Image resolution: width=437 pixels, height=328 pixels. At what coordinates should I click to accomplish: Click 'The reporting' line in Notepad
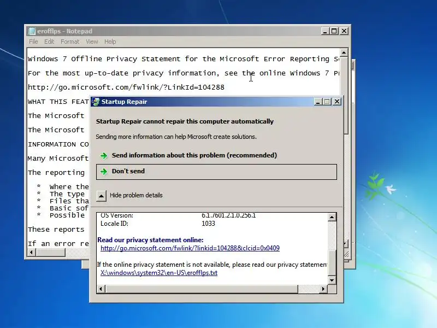[56, 173]
